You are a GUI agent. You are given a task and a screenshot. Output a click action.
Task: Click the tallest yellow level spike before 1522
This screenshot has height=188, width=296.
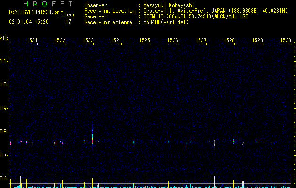click(x=56, y=181)
